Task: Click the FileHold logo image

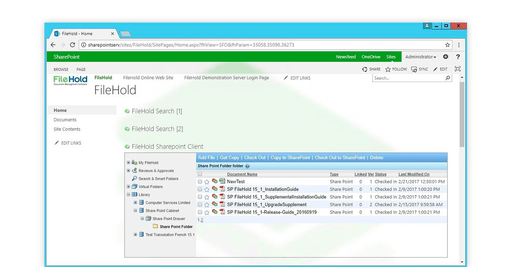Action: pyautogui.click(x=71, y=80)
